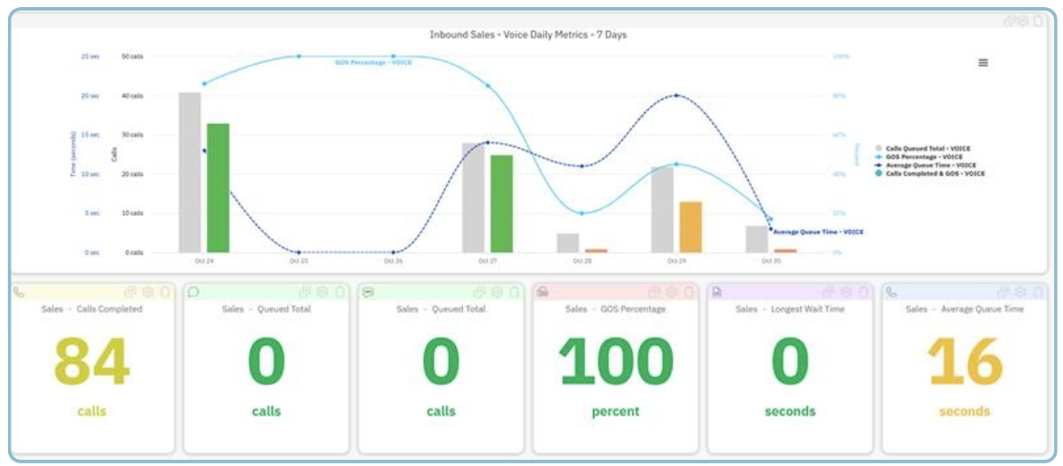Click the phone icon on Calls Completed widget
1063x466 pixels.
(19, 292)
